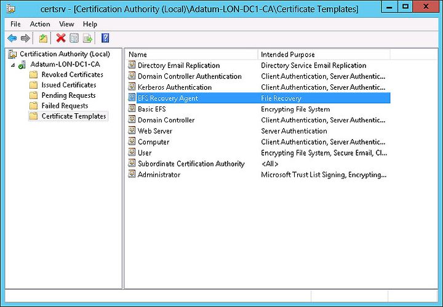Click the Directory Service Email Replication cell
The width and height of the screenshot is (443, 307).
click(313, 66)
